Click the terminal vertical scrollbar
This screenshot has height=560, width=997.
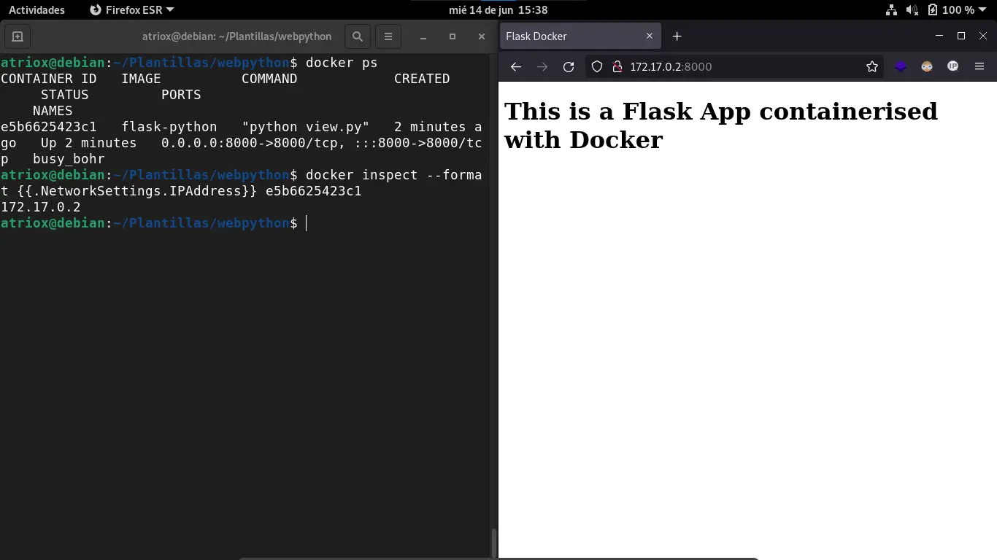493,543
